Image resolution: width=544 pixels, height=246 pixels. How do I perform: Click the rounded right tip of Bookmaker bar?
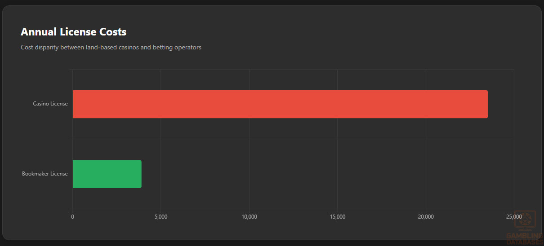(x=140, y=174)
